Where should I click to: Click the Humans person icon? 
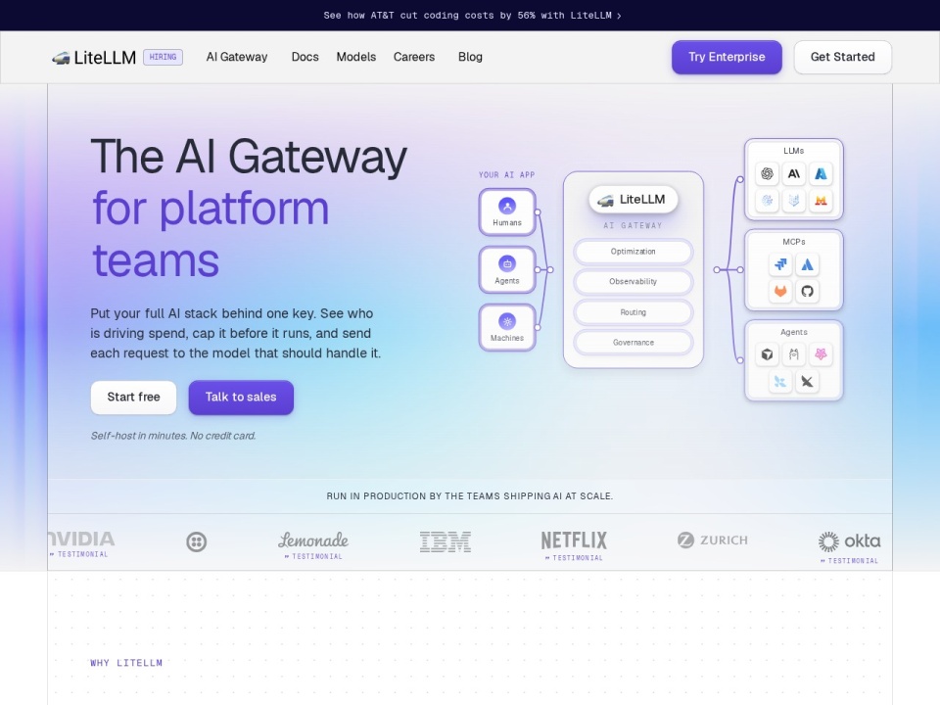point(507,207)
